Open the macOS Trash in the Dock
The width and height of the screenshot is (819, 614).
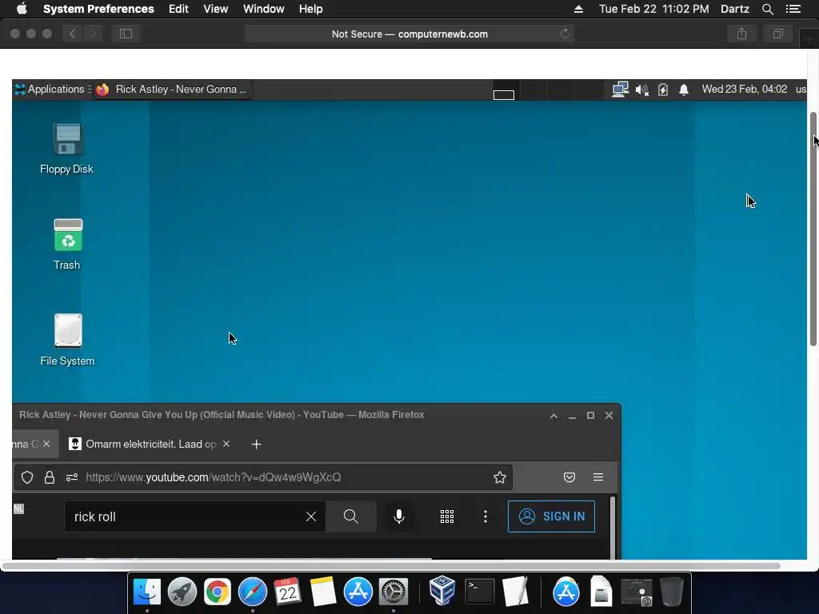pos(672,592)
